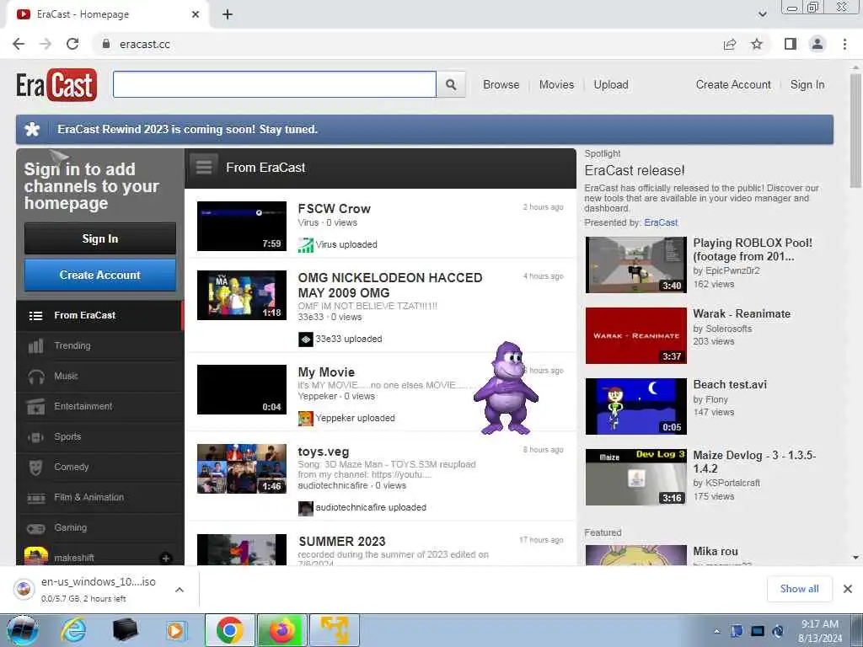Click the Virus uploader avatar icon
863x647 pixels.
point(305,245)
